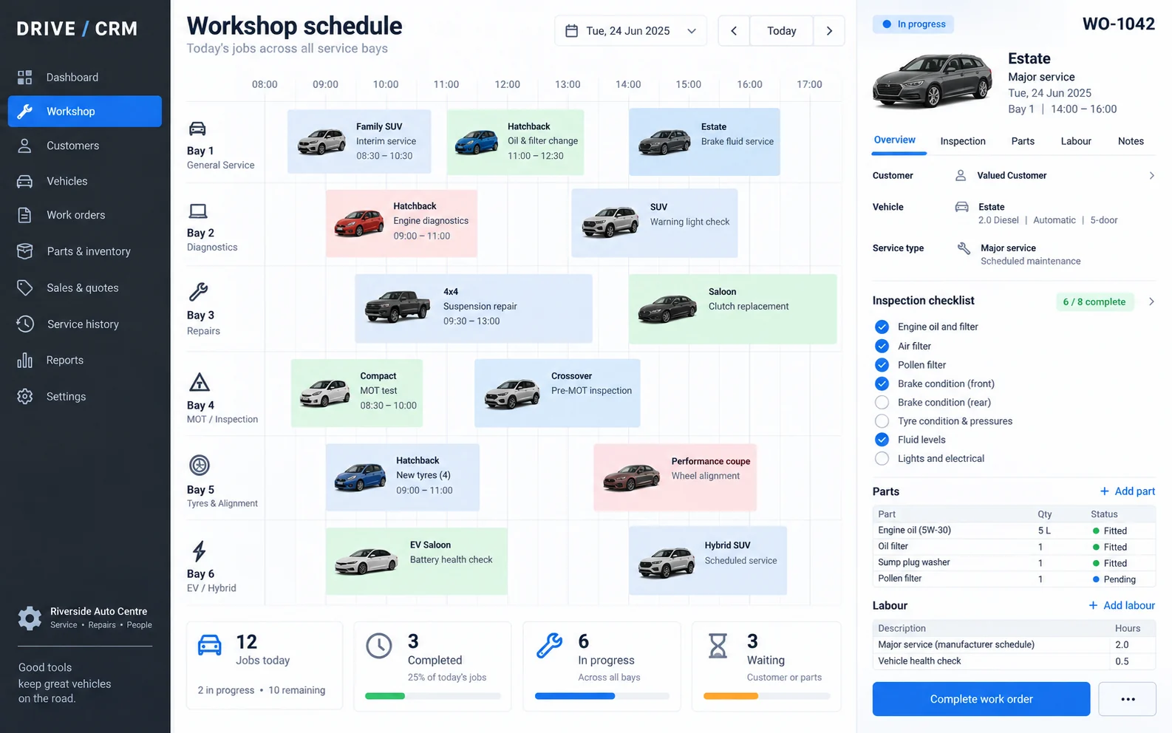Go to previous day arrow
This screenshot has height=733, width=1172.
coord(734,31)
